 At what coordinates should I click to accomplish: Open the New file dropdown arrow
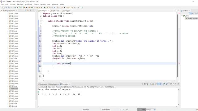[x=4, y=7]
